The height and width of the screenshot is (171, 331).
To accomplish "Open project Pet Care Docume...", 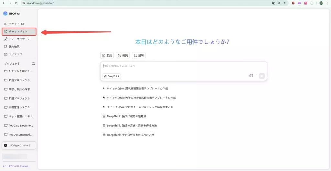I will pos(19,126).
